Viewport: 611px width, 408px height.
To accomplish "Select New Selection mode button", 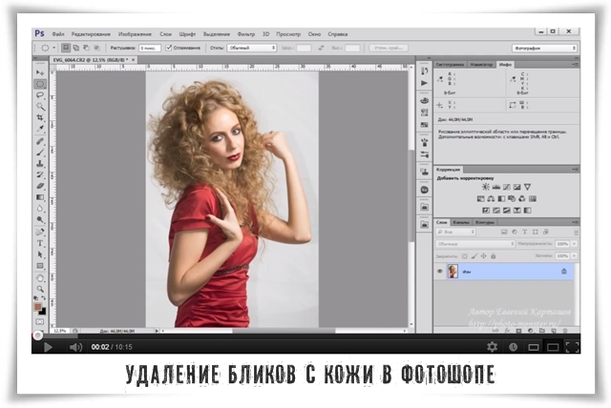I will [66, 48].
